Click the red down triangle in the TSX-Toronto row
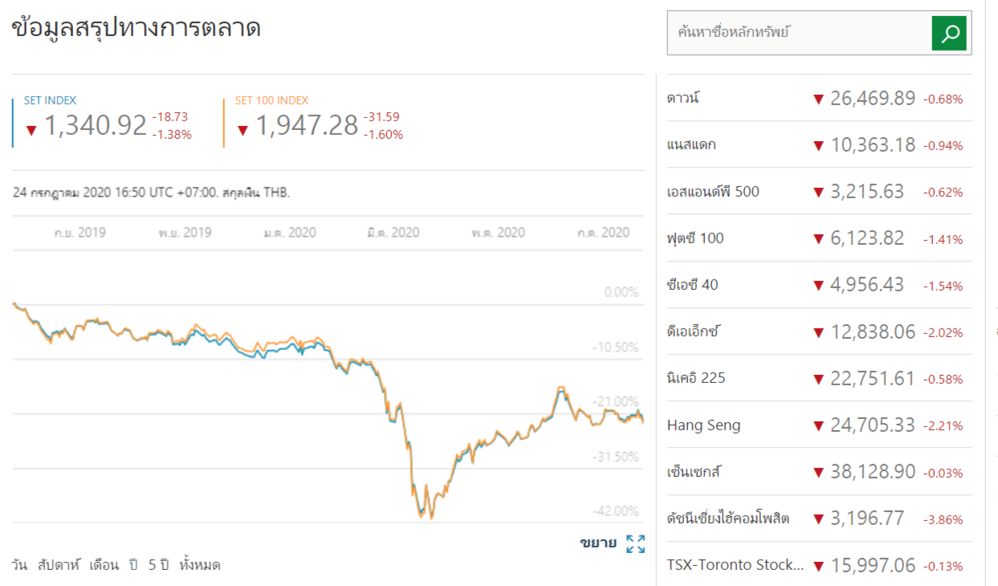This screenshot has width=998, height=586. pos(818,566)
